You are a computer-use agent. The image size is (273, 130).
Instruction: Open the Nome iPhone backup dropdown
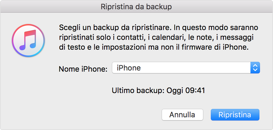186,68
